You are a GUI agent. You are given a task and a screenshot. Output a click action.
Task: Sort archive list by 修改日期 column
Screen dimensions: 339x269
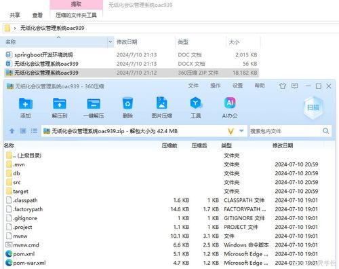pos(283,145)
